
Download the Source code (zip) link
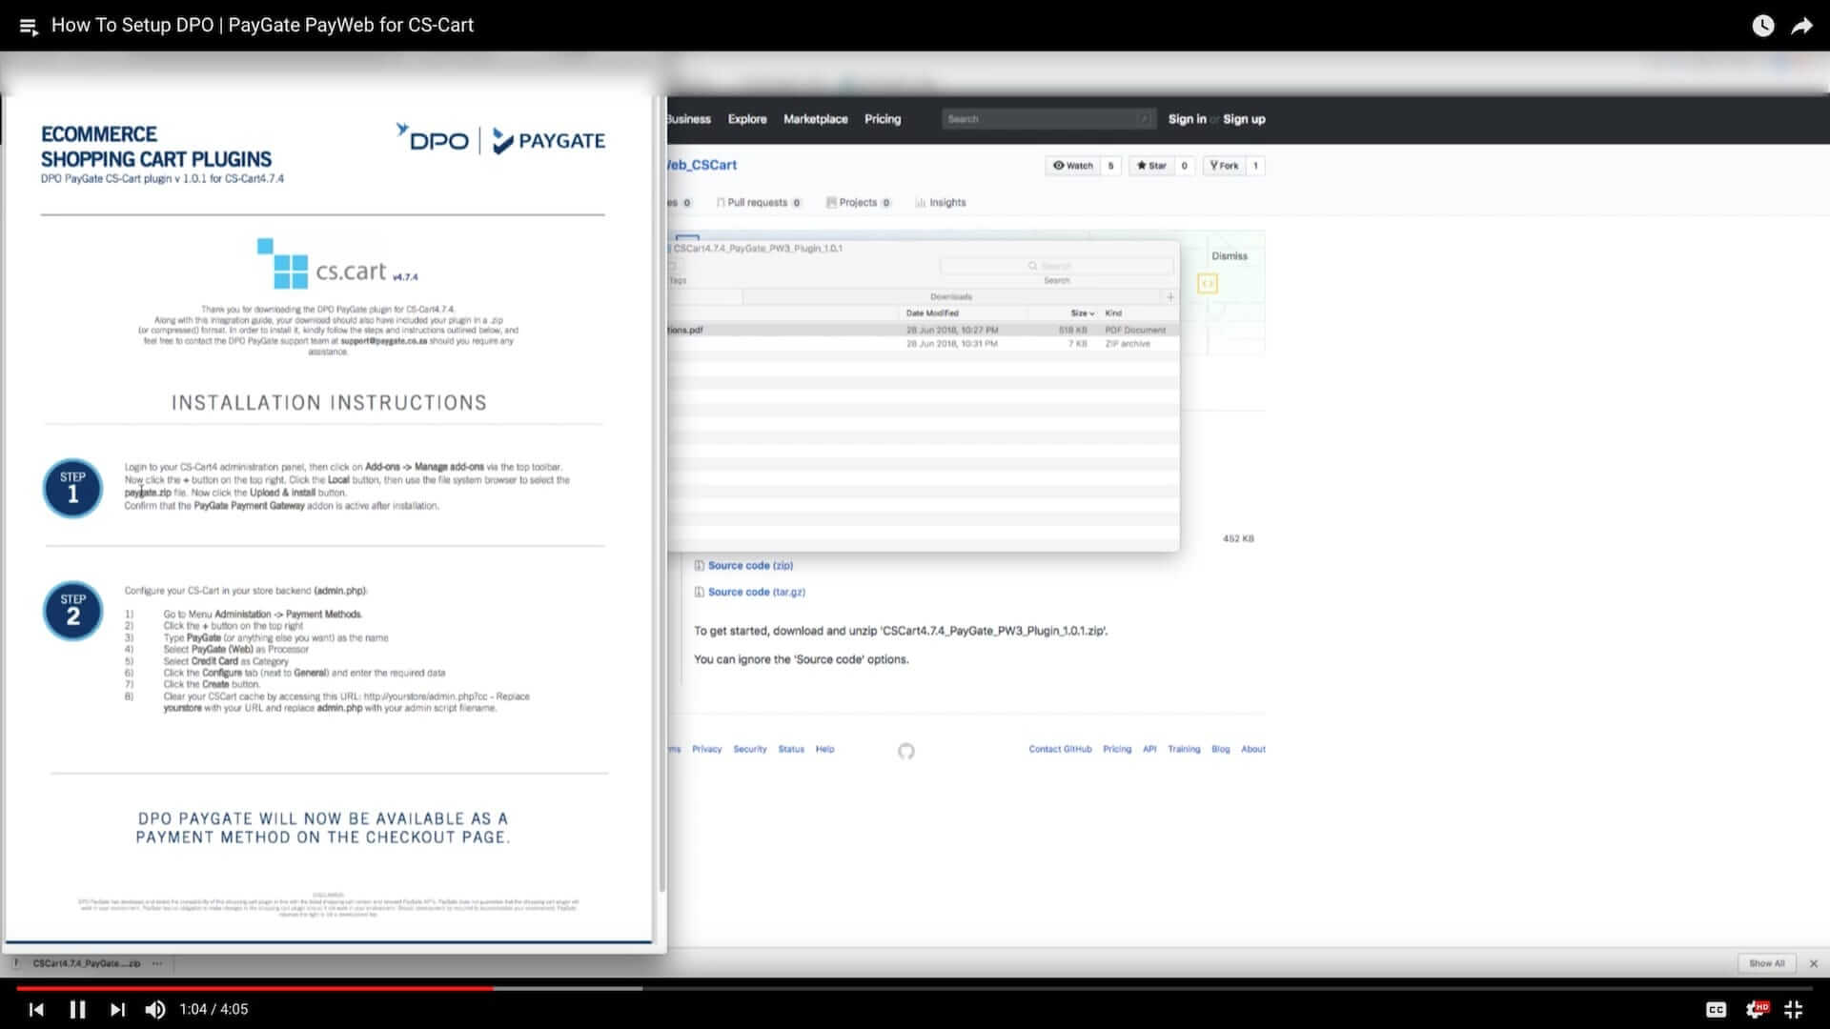tap(749, 564)
